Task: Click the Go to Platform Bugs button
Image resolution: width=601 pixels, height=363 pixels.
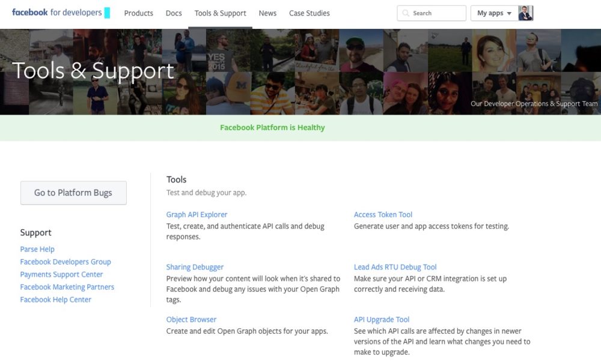Action: point(73,193)
